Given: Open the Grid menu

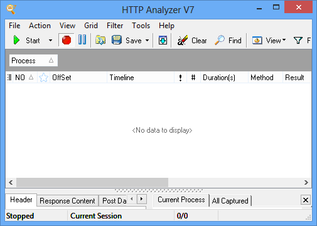Looking at the screenshot, I should (x=91, y=26).
